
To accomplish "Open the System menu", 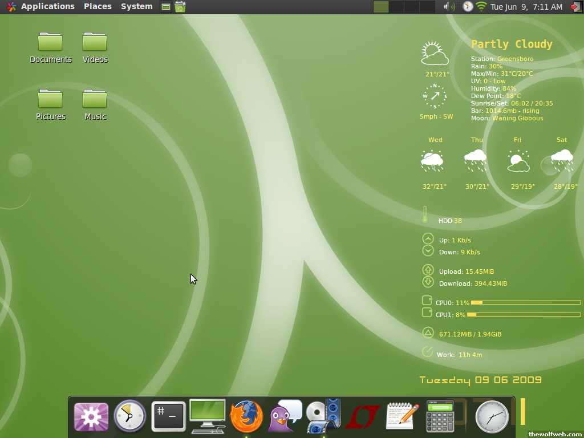I will pyautogui.click(x=136, y=6).
